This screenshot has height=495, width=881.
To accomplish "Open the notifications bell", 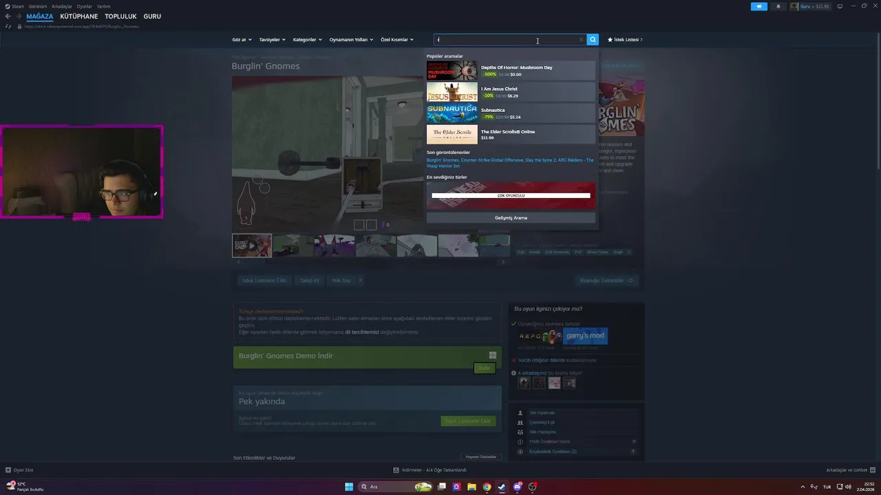I will 778,6.
